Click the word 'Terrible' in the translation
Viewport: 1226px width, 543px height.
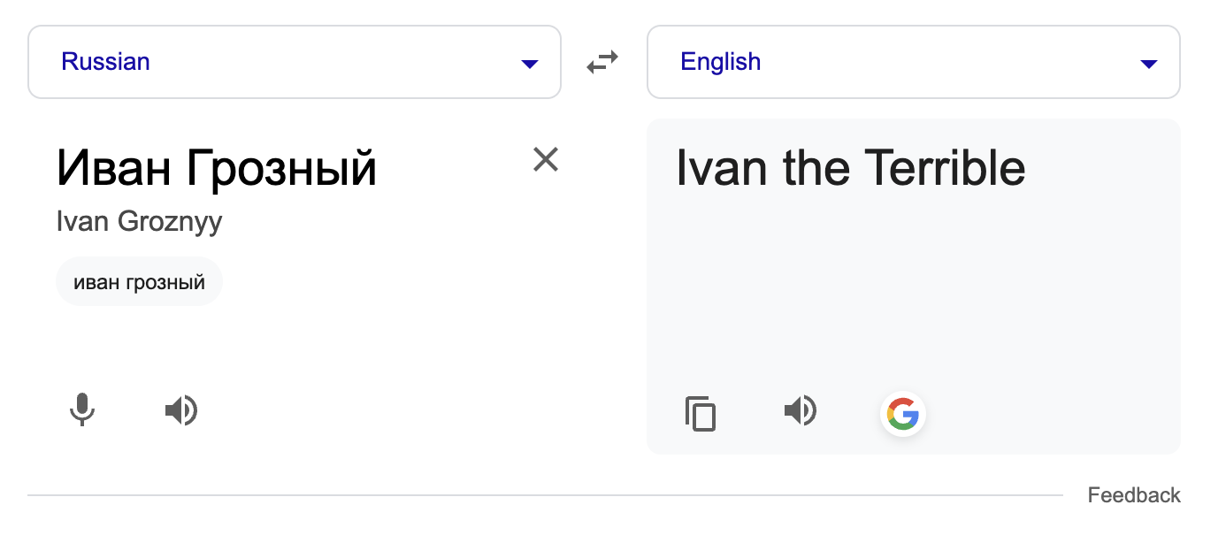coord(944,168)
